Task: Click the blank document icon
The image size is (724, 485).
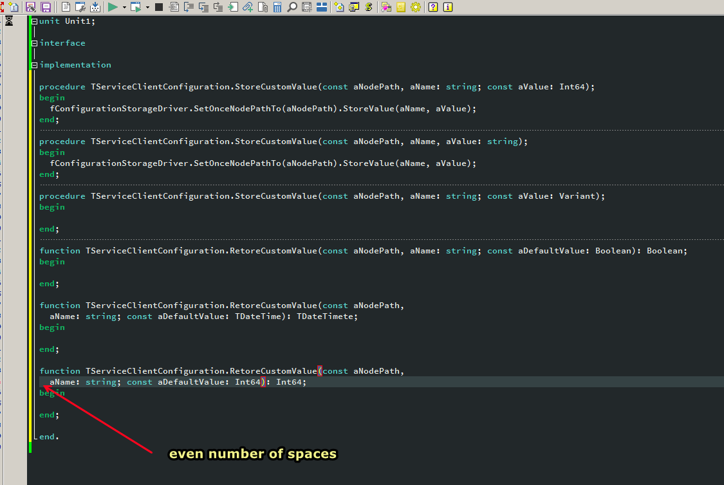Action: tap(66, 7)
